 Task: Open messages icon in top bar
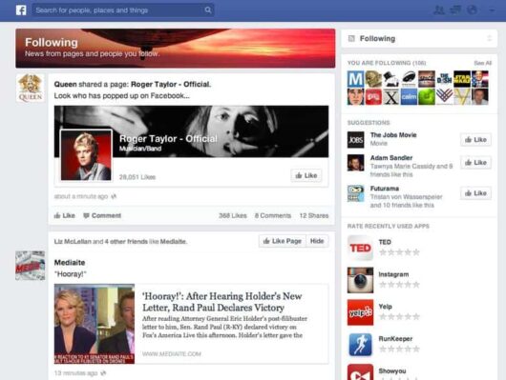[x=455, y=10]
